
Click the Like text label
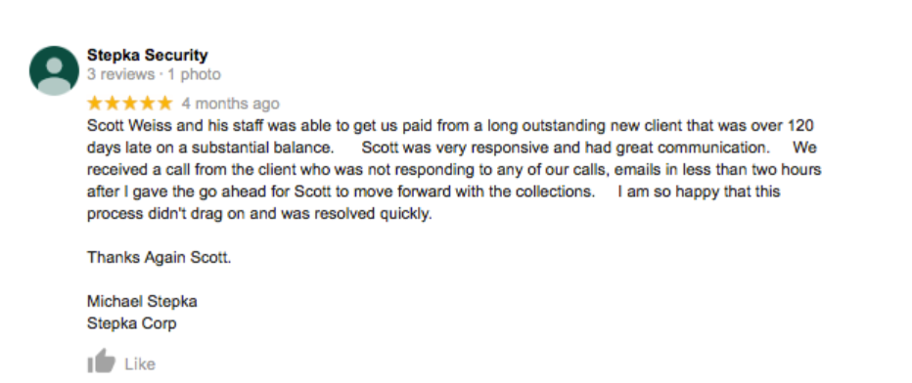[140, 363]
